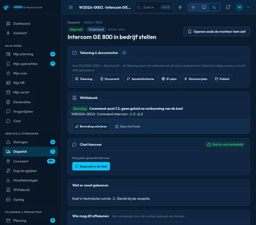Switch to light theme sun icon
This screenshot has height=225, width=256.
tap(193, 7)
